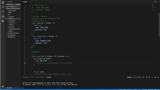The image size is (160, 90).
Task: Open index.js in the explorer
Action: pyautogui.click(x=11, y=25)
